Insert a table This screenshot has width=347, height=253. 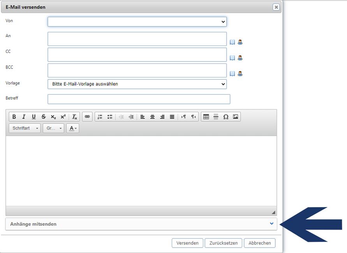tap(206, 117)
